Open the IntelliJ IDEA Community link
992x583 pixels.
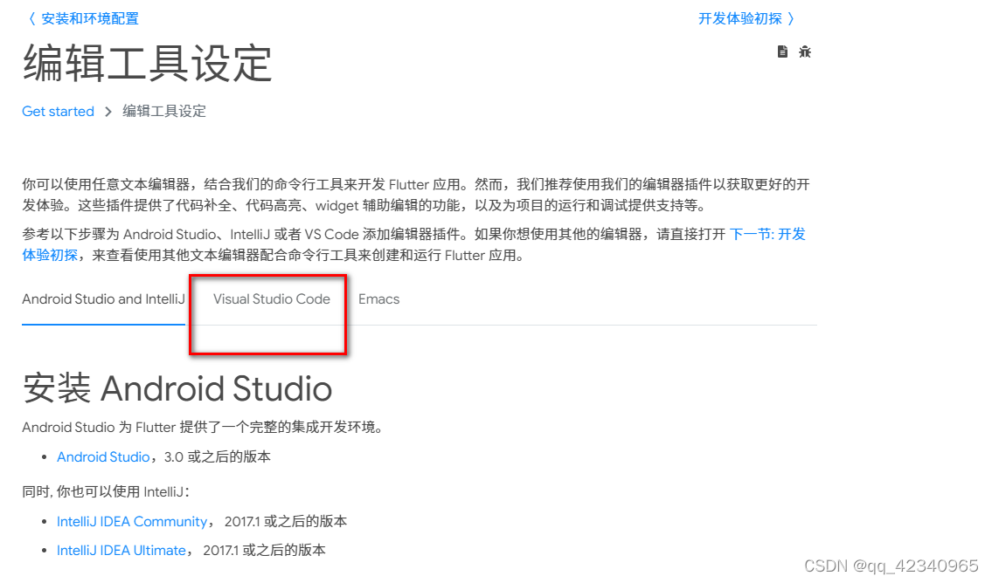[132, 522]
